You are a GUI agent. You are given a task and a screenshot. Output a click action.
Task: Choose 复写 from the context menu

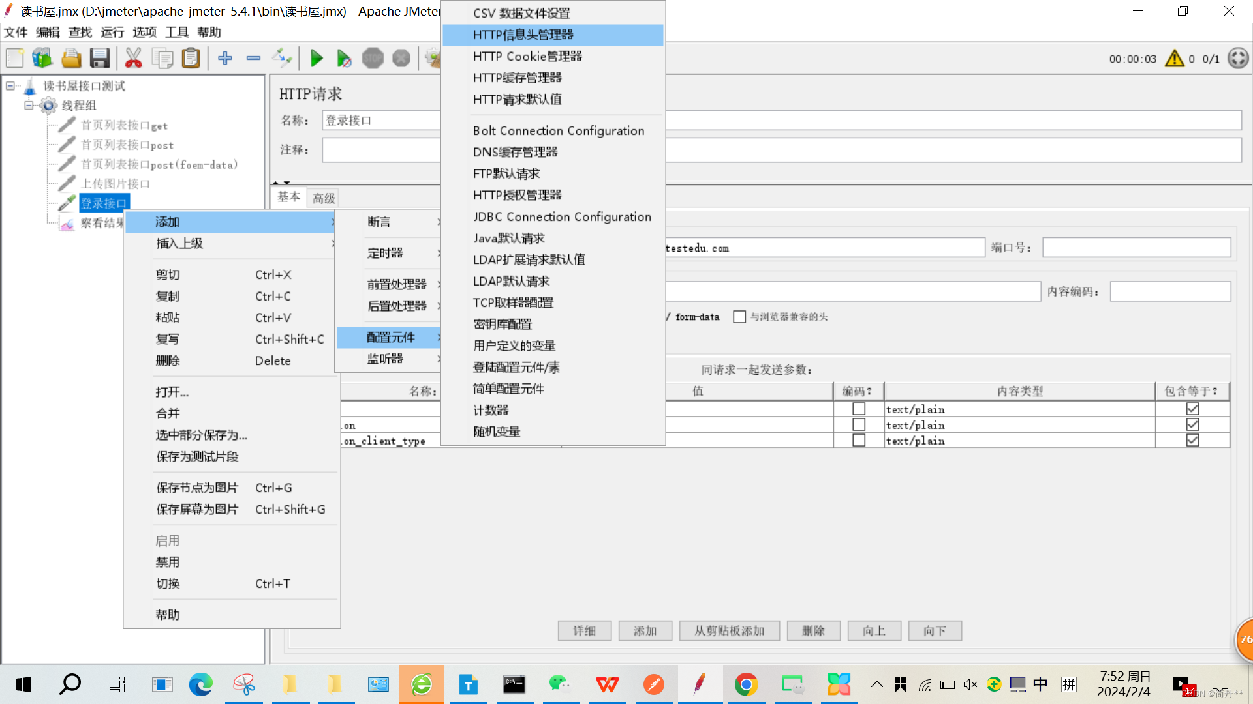point(231,339)
